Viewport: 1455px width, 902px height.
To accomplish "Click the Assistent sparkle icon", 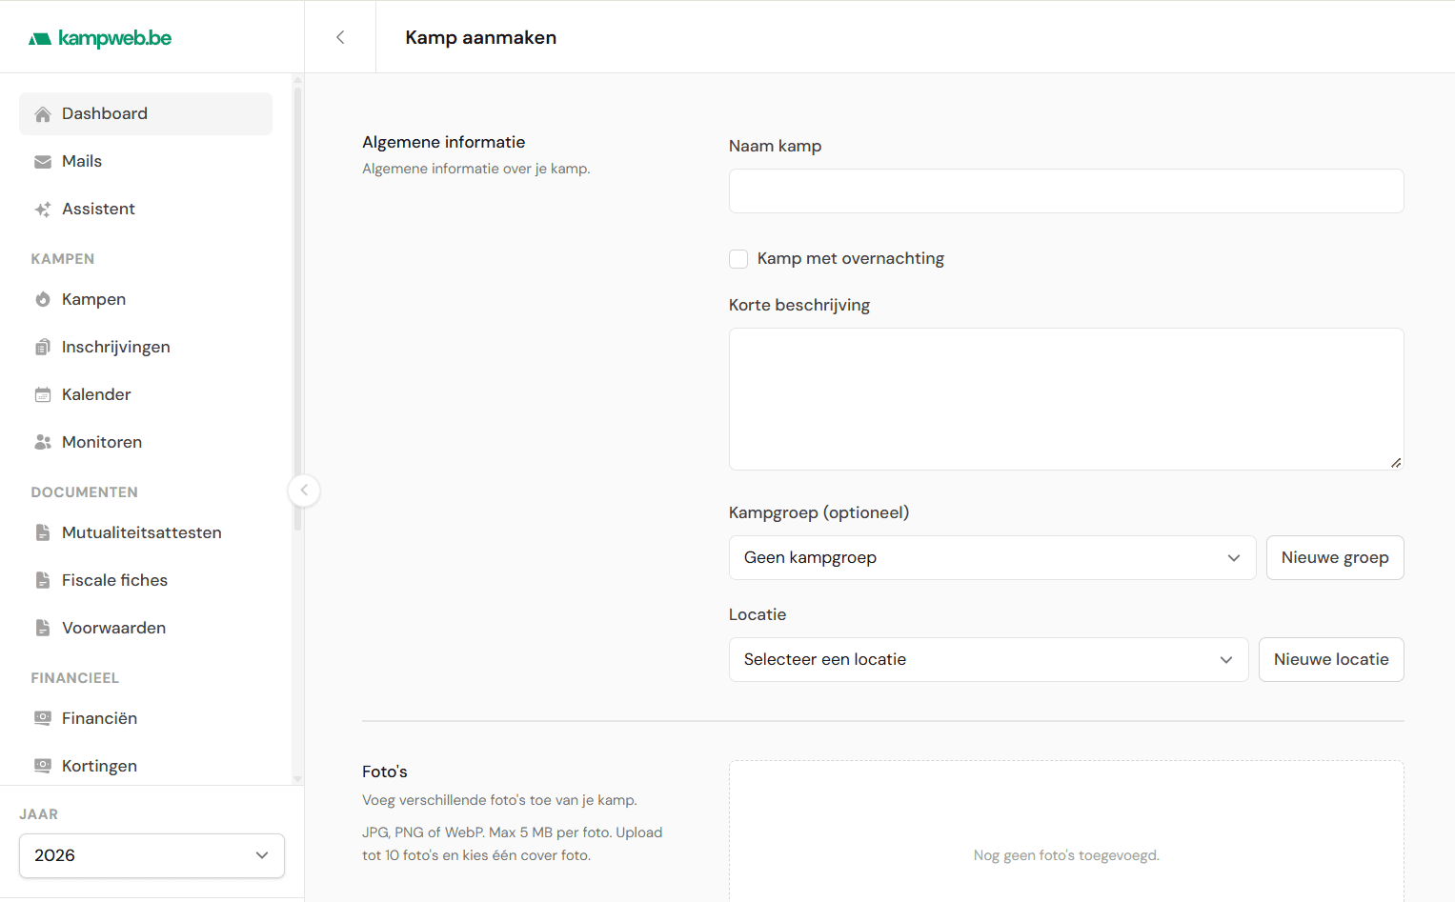I will click(43, 210).
